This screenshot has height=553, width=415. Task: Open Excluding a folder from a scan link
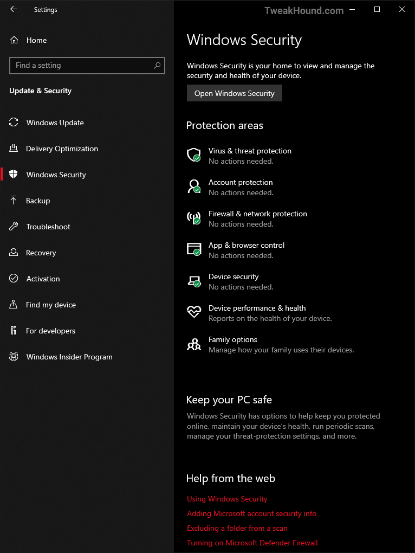tap(237, 528)
